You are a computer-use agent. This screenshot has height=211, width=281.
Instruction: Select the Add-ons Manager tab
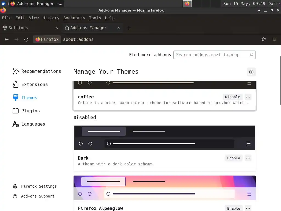92,28
